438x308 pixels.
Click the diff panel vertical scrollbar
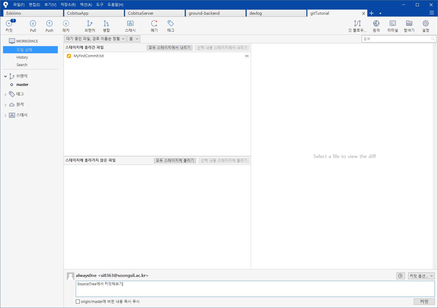click(435, 156)
